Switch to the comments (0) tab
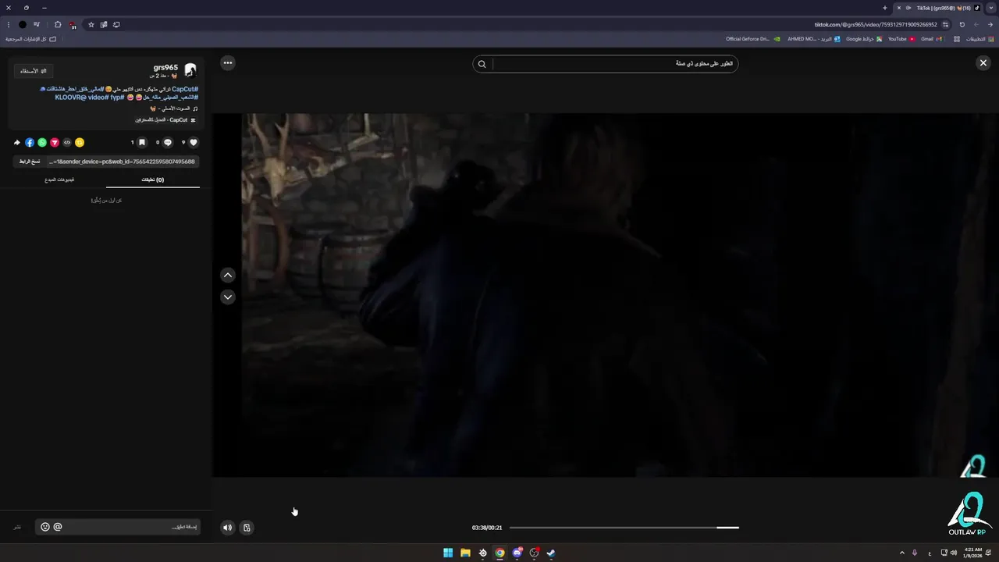Viewport: 999px width, 562px height. 153,180
